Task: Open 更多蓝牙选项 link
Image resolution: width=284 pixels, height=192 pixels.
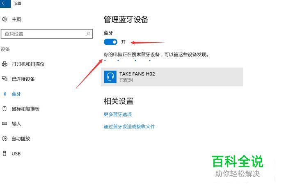Action: [118, 114]
